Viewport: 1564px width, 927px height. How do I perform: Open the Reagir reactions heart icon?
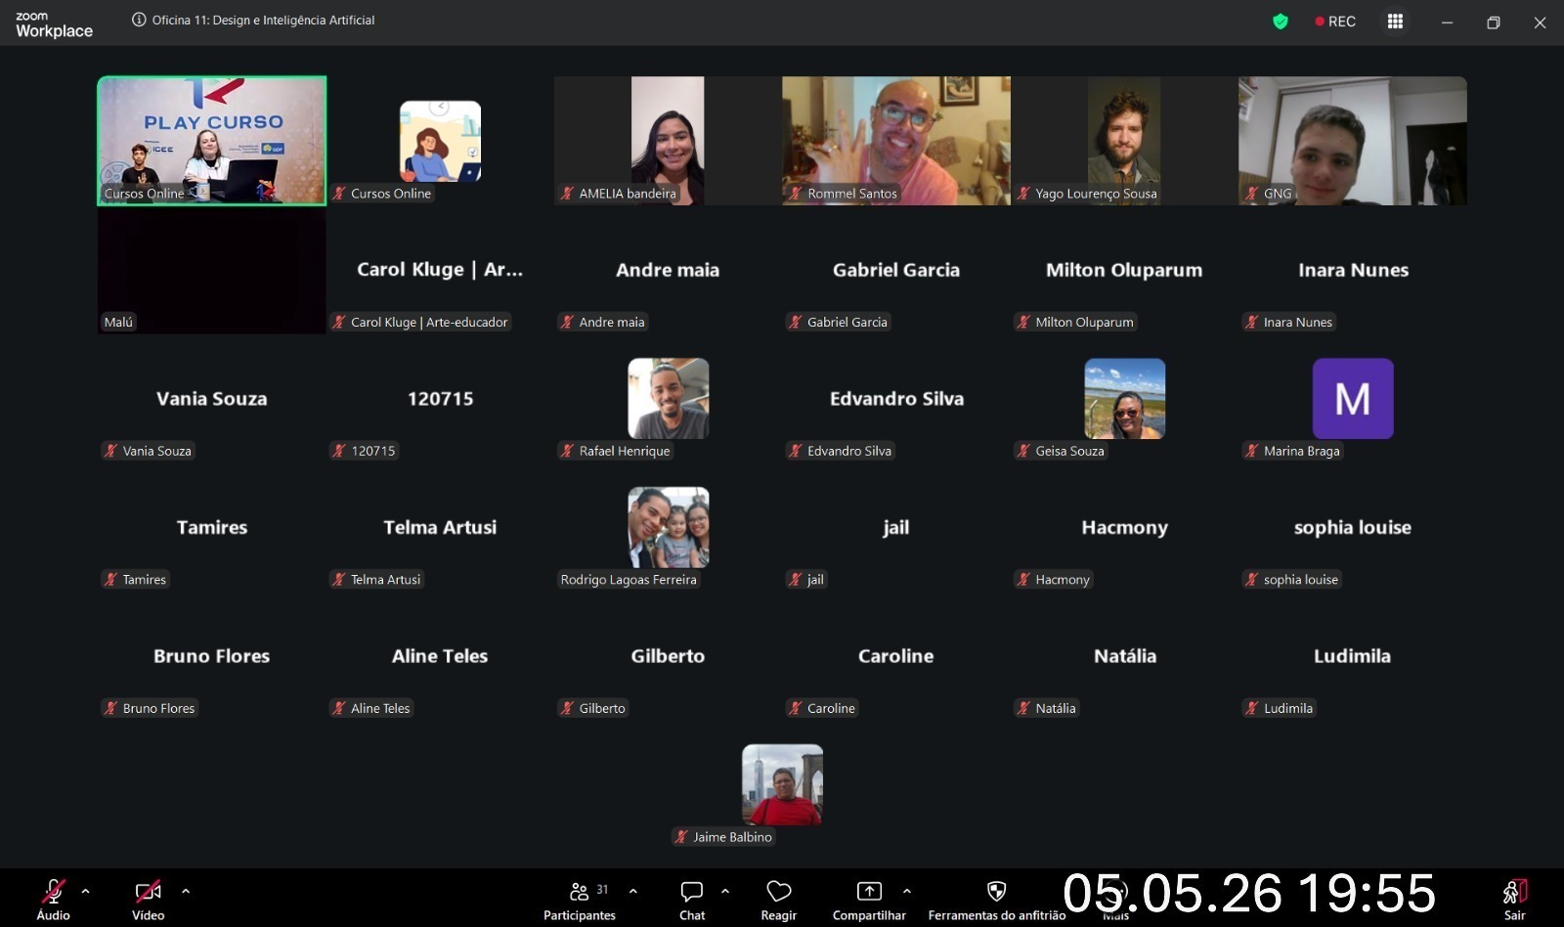pyautogui.click(x=779, y=891)
